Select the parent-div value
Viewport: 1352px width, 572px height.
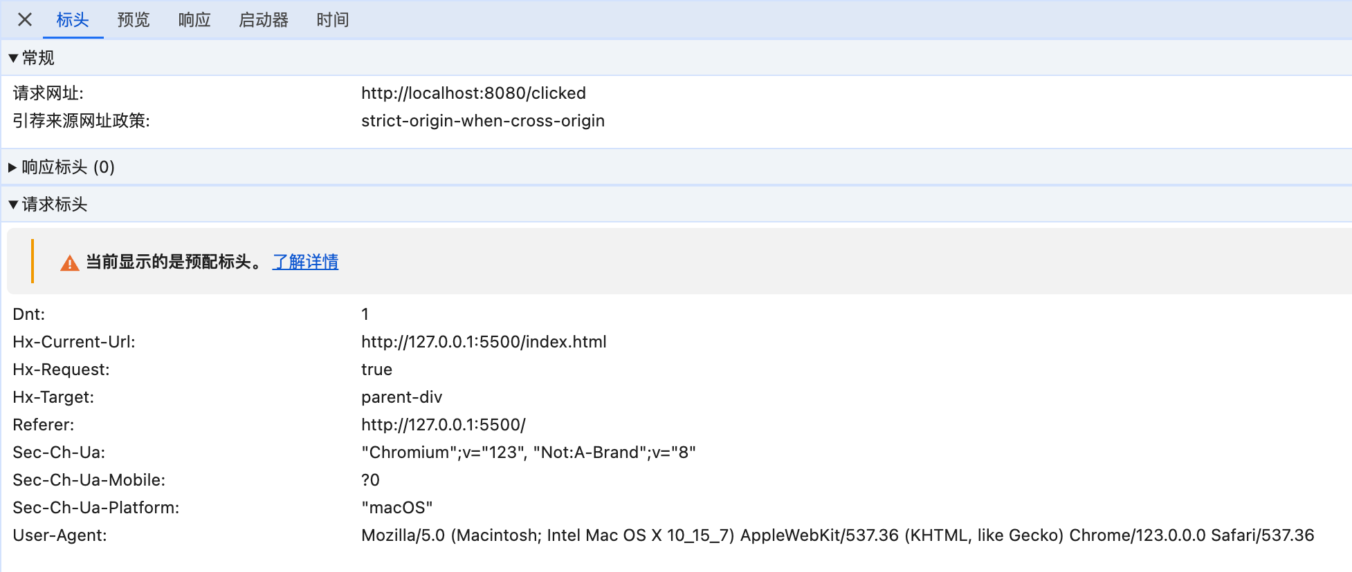coord(401,397)
